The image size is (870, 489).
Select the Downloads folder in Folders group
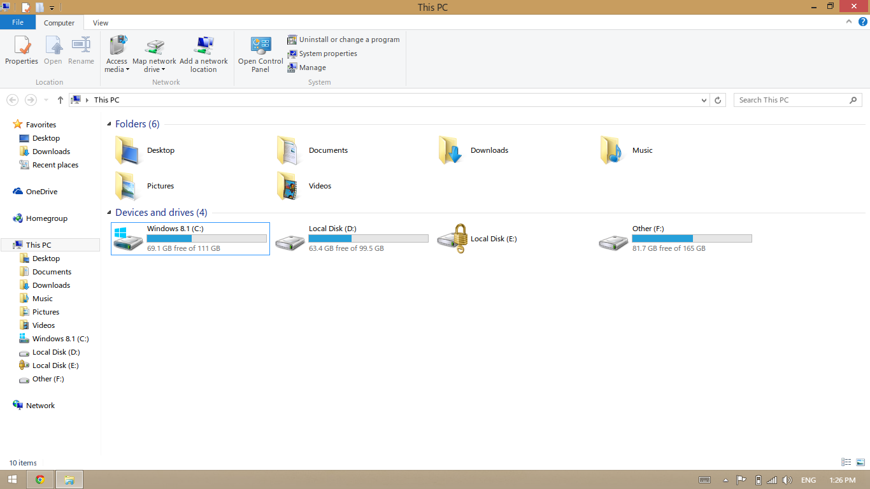[x=474, y=150]
